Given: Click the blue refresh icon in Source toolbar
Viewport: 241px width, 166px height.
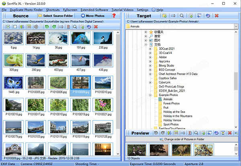Looking at the screenshot, I should pos(89,27).
